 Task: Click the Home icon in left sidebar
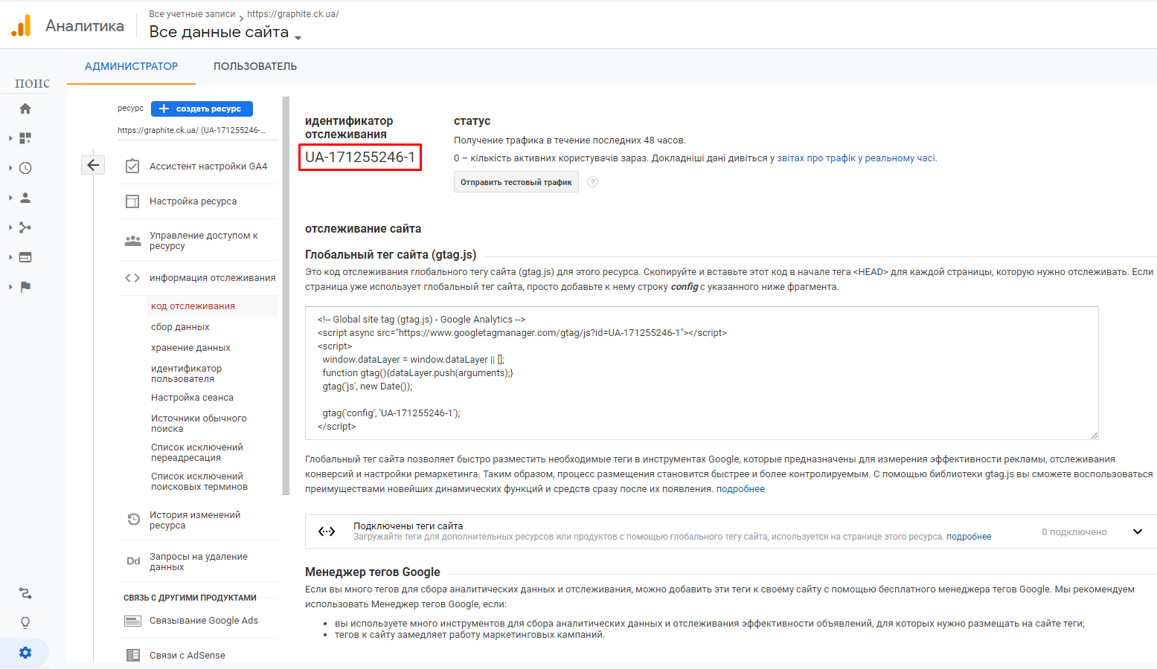(x=25, y=109)
